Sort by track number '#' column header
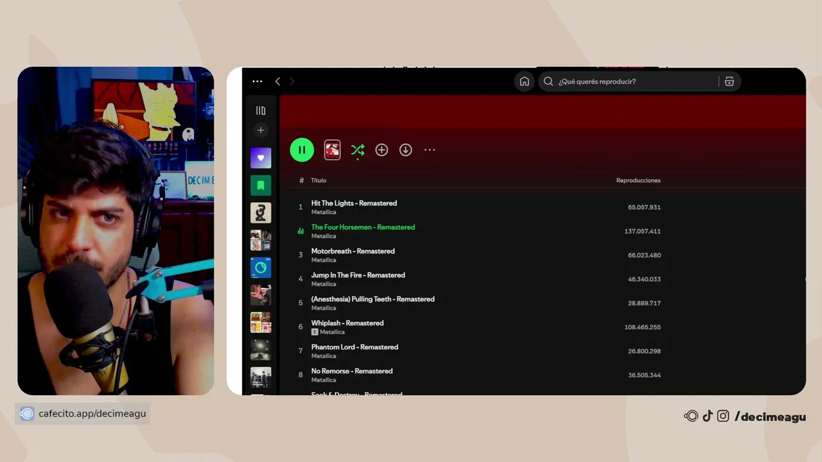The image size is (822, 462). [x=301, y=180]
